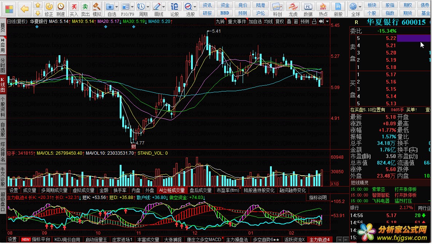Open the 分时图 sidebar tab
The image size is (433, 244).
coord(3,65)
